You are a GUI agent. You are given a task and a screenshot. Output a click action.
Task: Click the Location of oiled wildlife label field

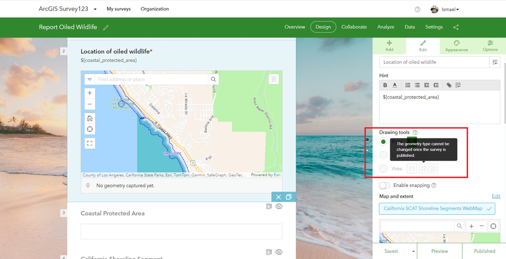(435, 62)
